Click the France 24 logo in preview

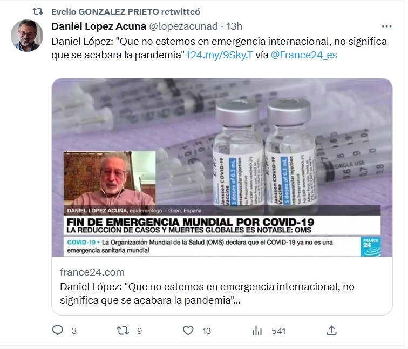(x=371, y=246)
